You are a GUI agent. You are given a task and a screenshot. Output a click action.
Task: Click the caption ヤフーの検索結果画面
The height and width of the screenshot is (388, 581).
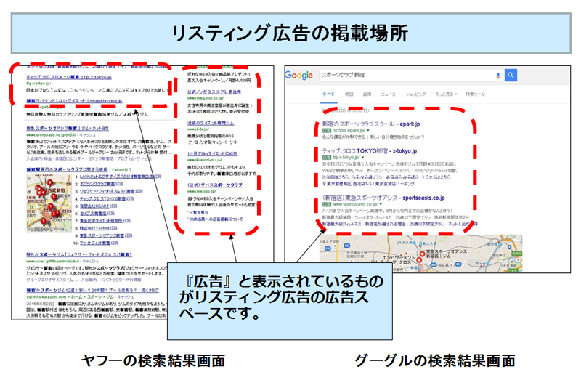tap(153, 360)
